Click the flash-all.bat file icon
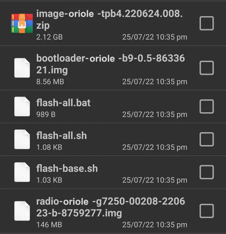Viewport: 226px width, 234px height. click(x=23, y=107)
